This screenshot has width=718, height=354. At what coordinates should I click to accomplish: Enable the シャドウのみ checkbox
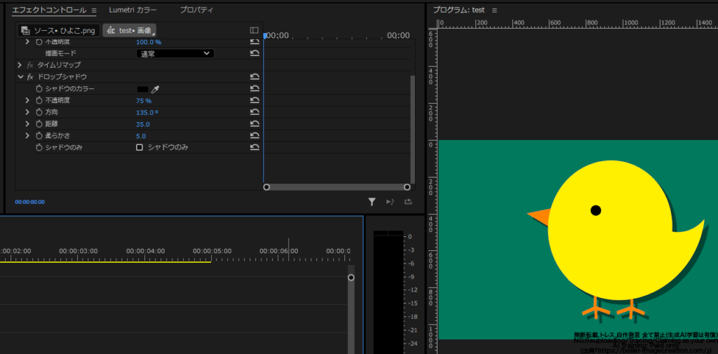pos(140,147)
